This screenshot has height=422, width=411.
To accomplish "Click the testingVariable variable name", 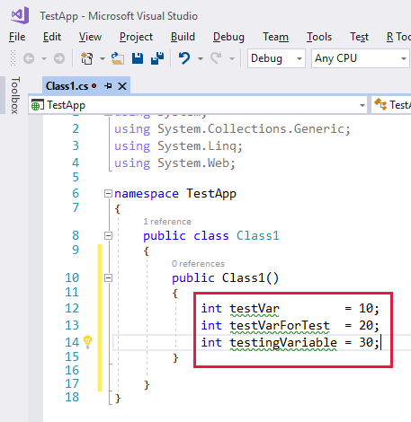I will click(x=283, y=342).
